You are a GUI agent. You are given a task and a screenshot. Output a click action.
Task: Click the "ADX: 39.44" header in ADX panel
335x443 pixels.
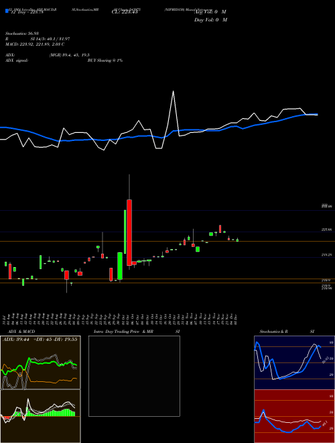coord(16,340)
